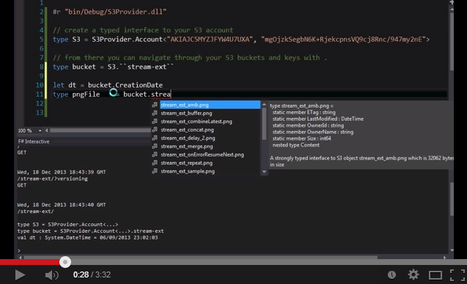Click the stream-ext bucket name on line 8
The image size is (467, 284).
147,67
